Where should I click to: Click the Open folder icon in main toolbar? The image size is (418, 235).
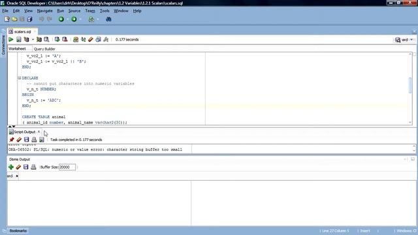coord(14,19)
